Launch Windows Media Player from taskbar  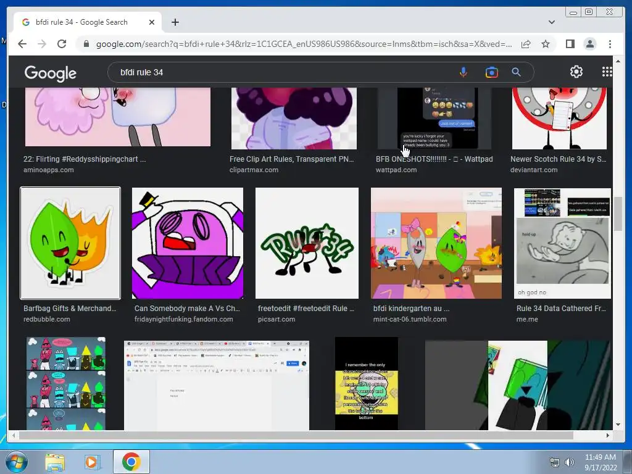91,462
